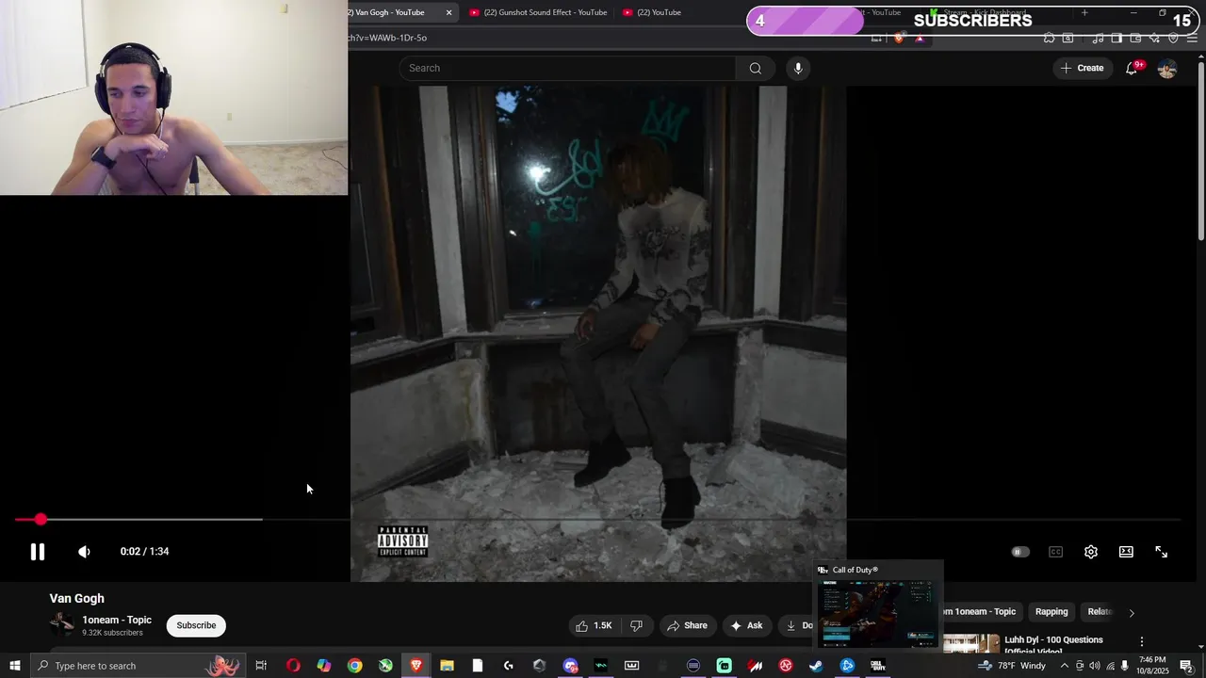Click the Brave shields icon

pos(898,38)
